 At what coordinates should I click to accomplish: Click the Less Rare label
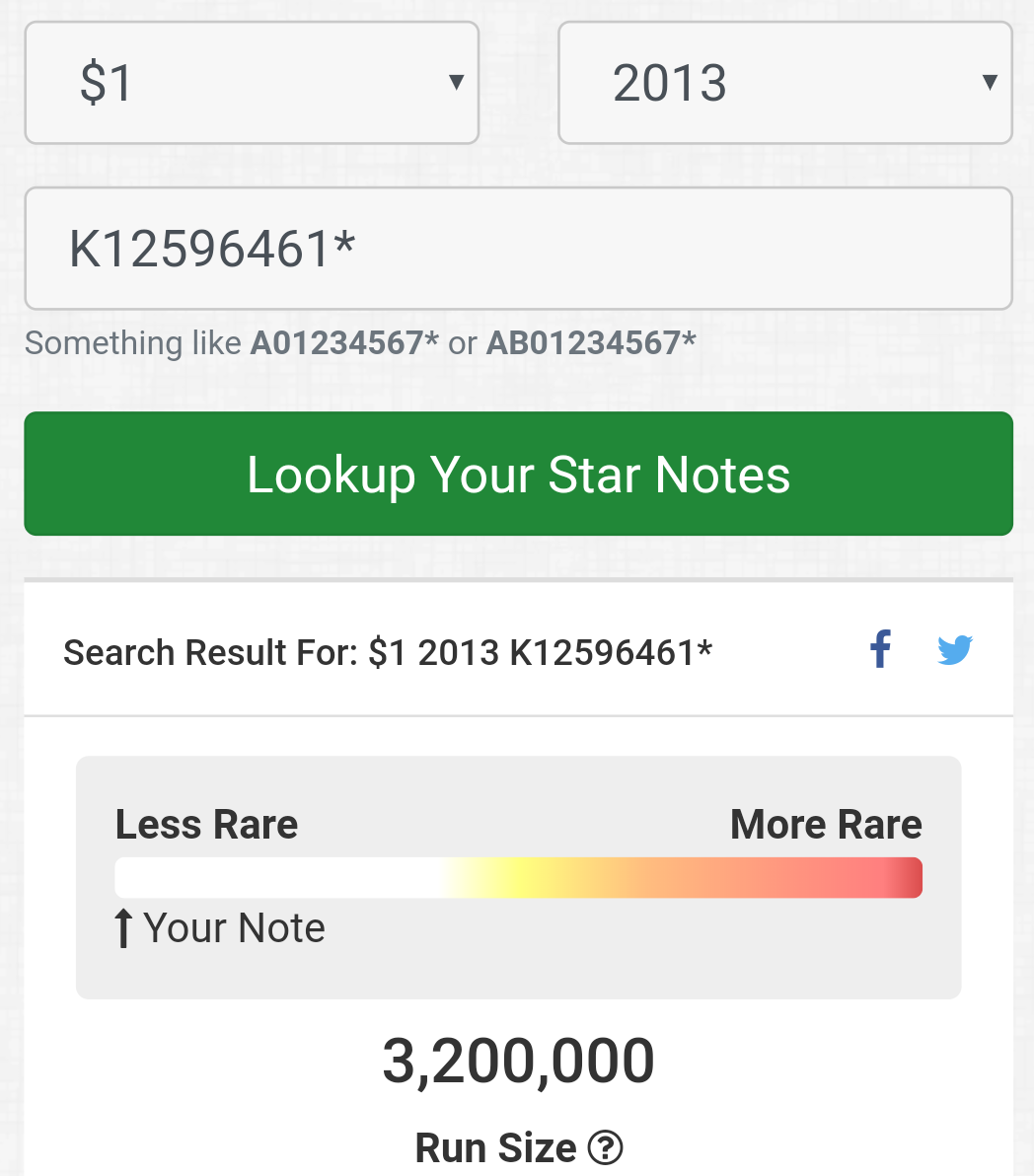(206, 824)
